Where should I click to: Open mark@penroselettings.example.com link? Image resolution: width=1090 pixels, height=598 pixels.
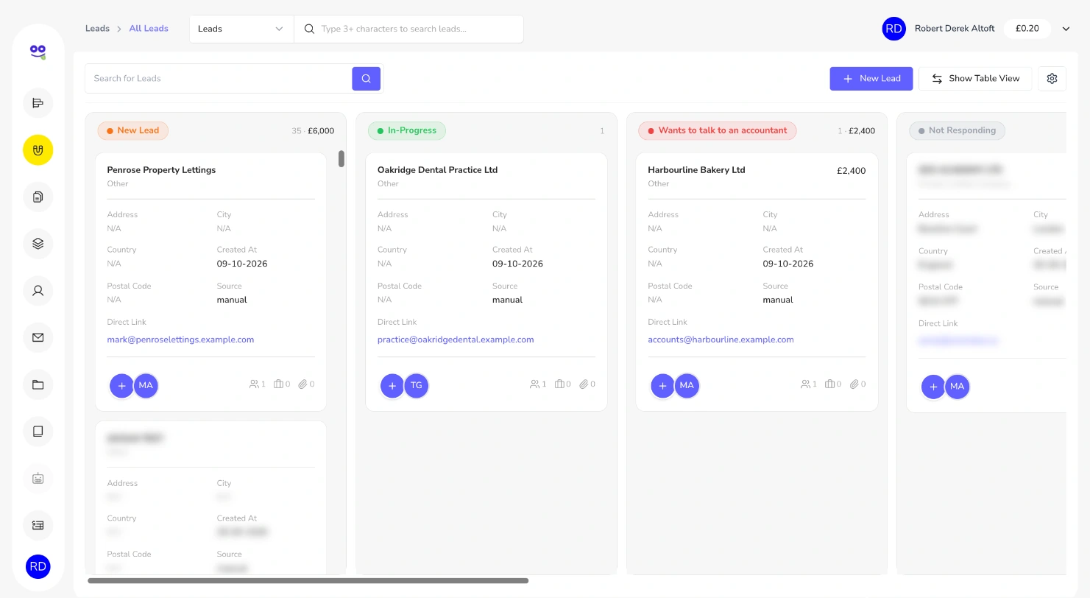(180, 340)
